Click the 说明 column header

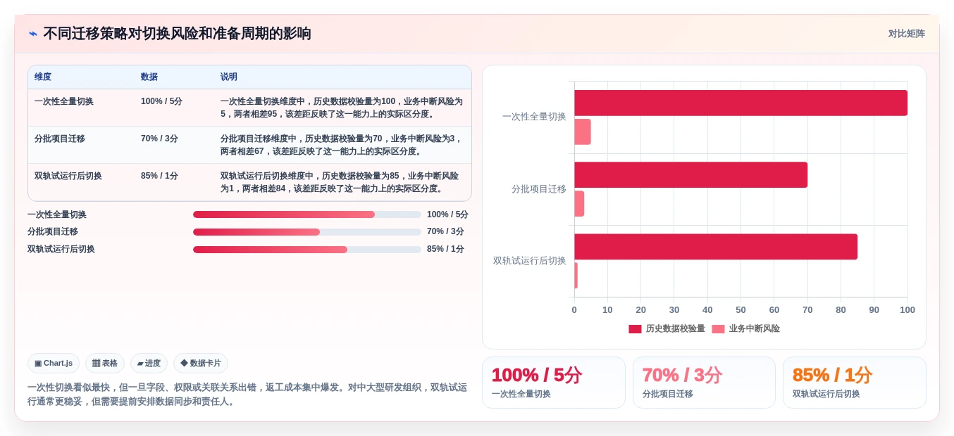click(229, 77)
